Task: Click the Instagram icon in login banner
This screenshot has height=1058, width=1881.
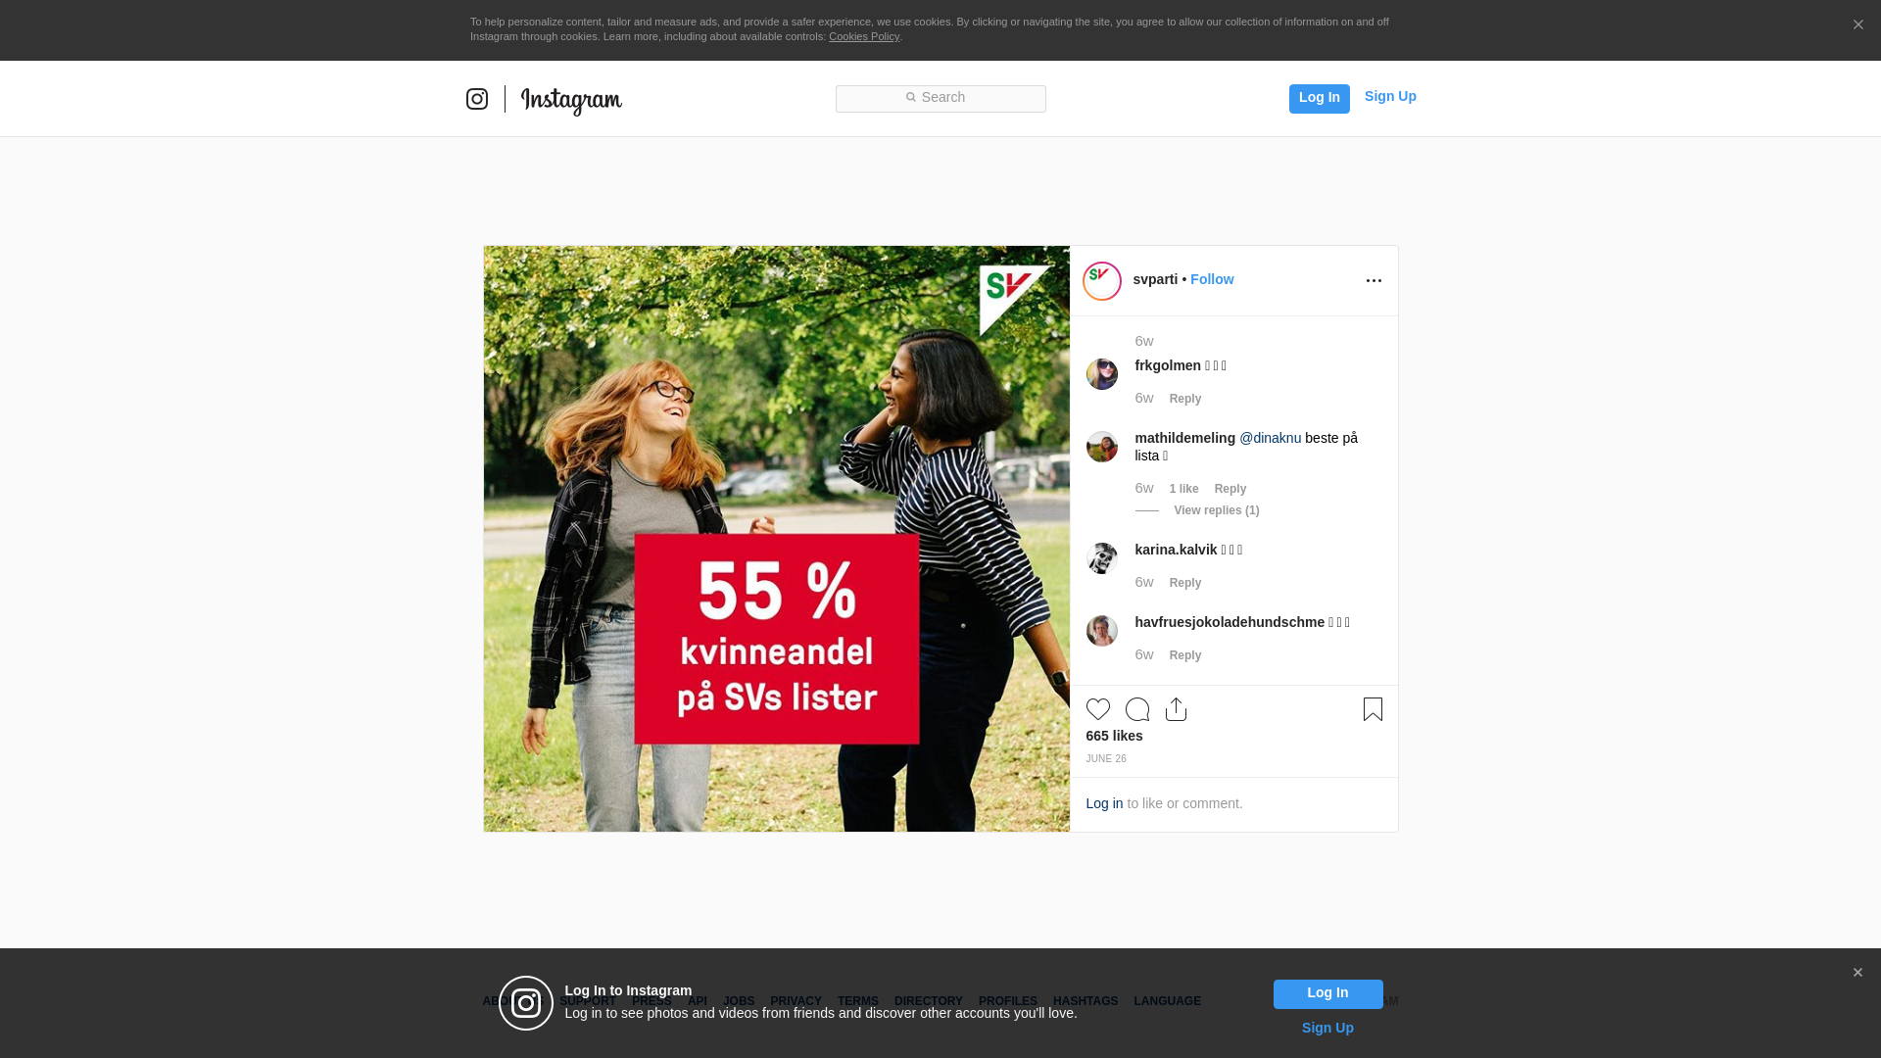Action: (526, 1003)
